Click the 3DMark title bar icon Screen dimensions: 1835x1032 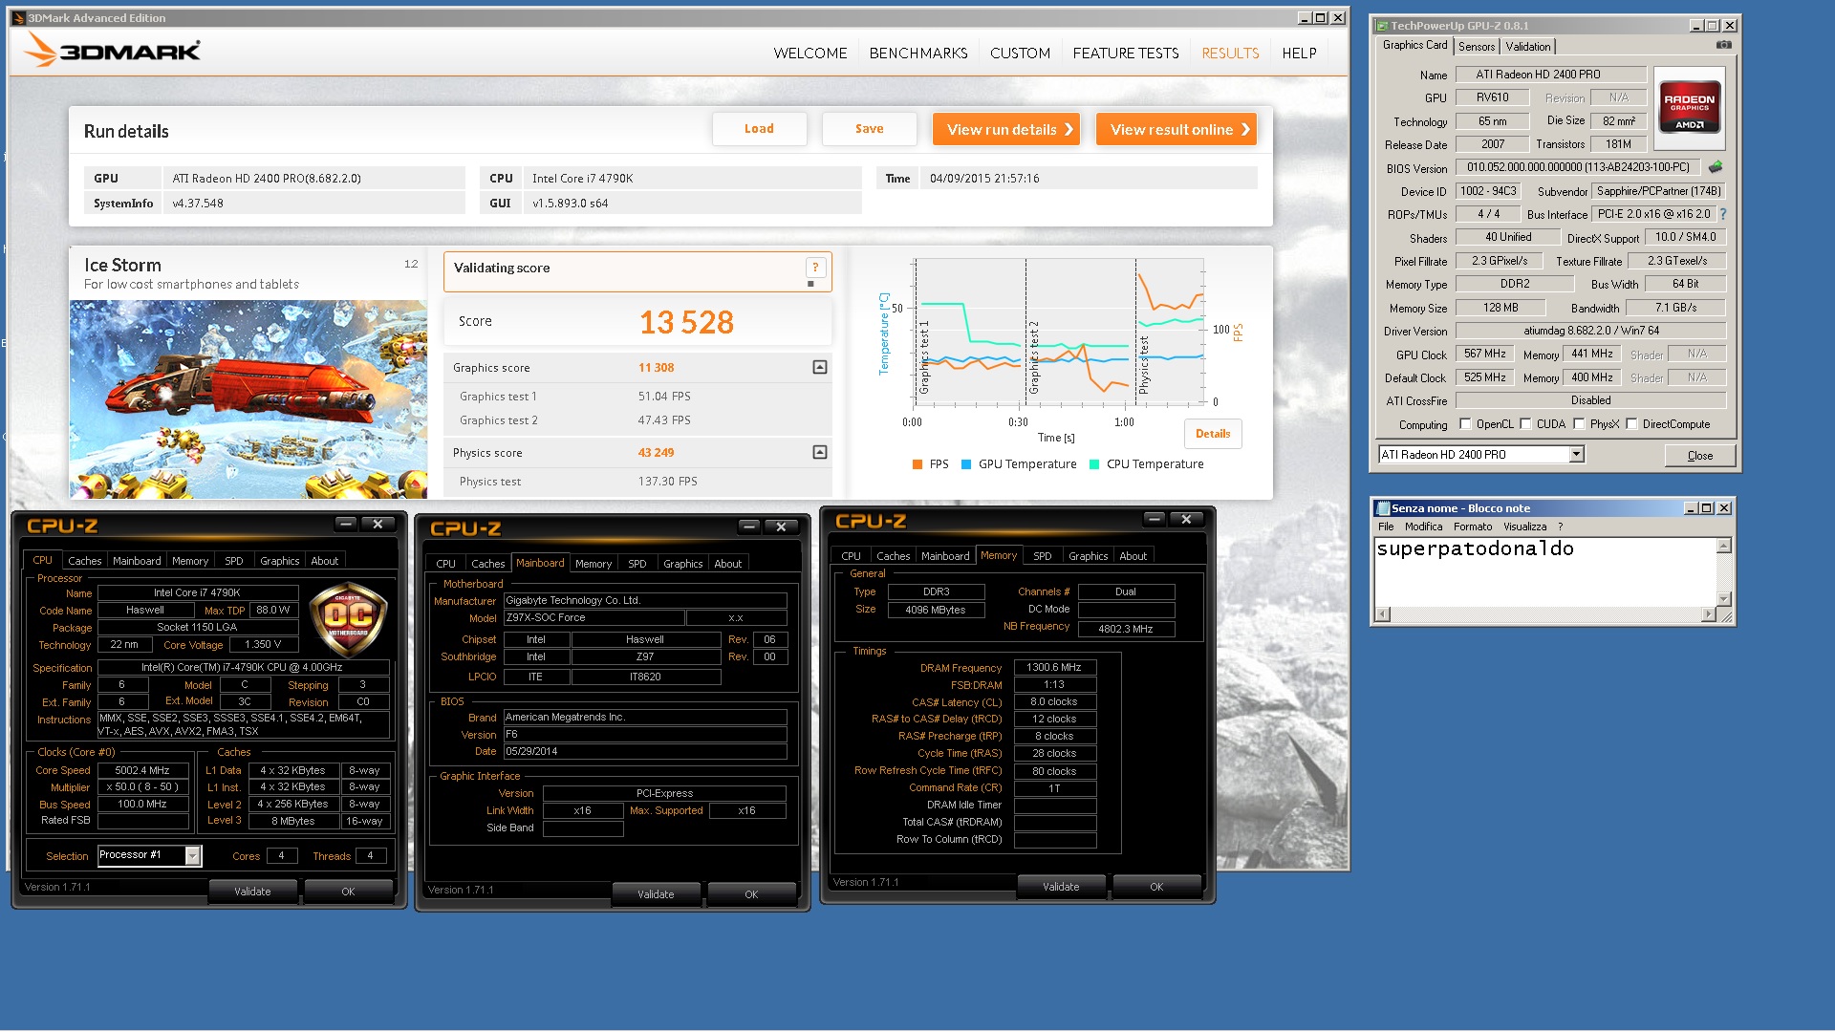click(18, 17)
